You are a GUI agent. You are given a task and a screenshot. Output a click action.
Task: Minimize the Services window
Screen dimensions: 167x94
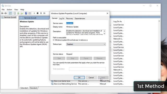point(144,6)
